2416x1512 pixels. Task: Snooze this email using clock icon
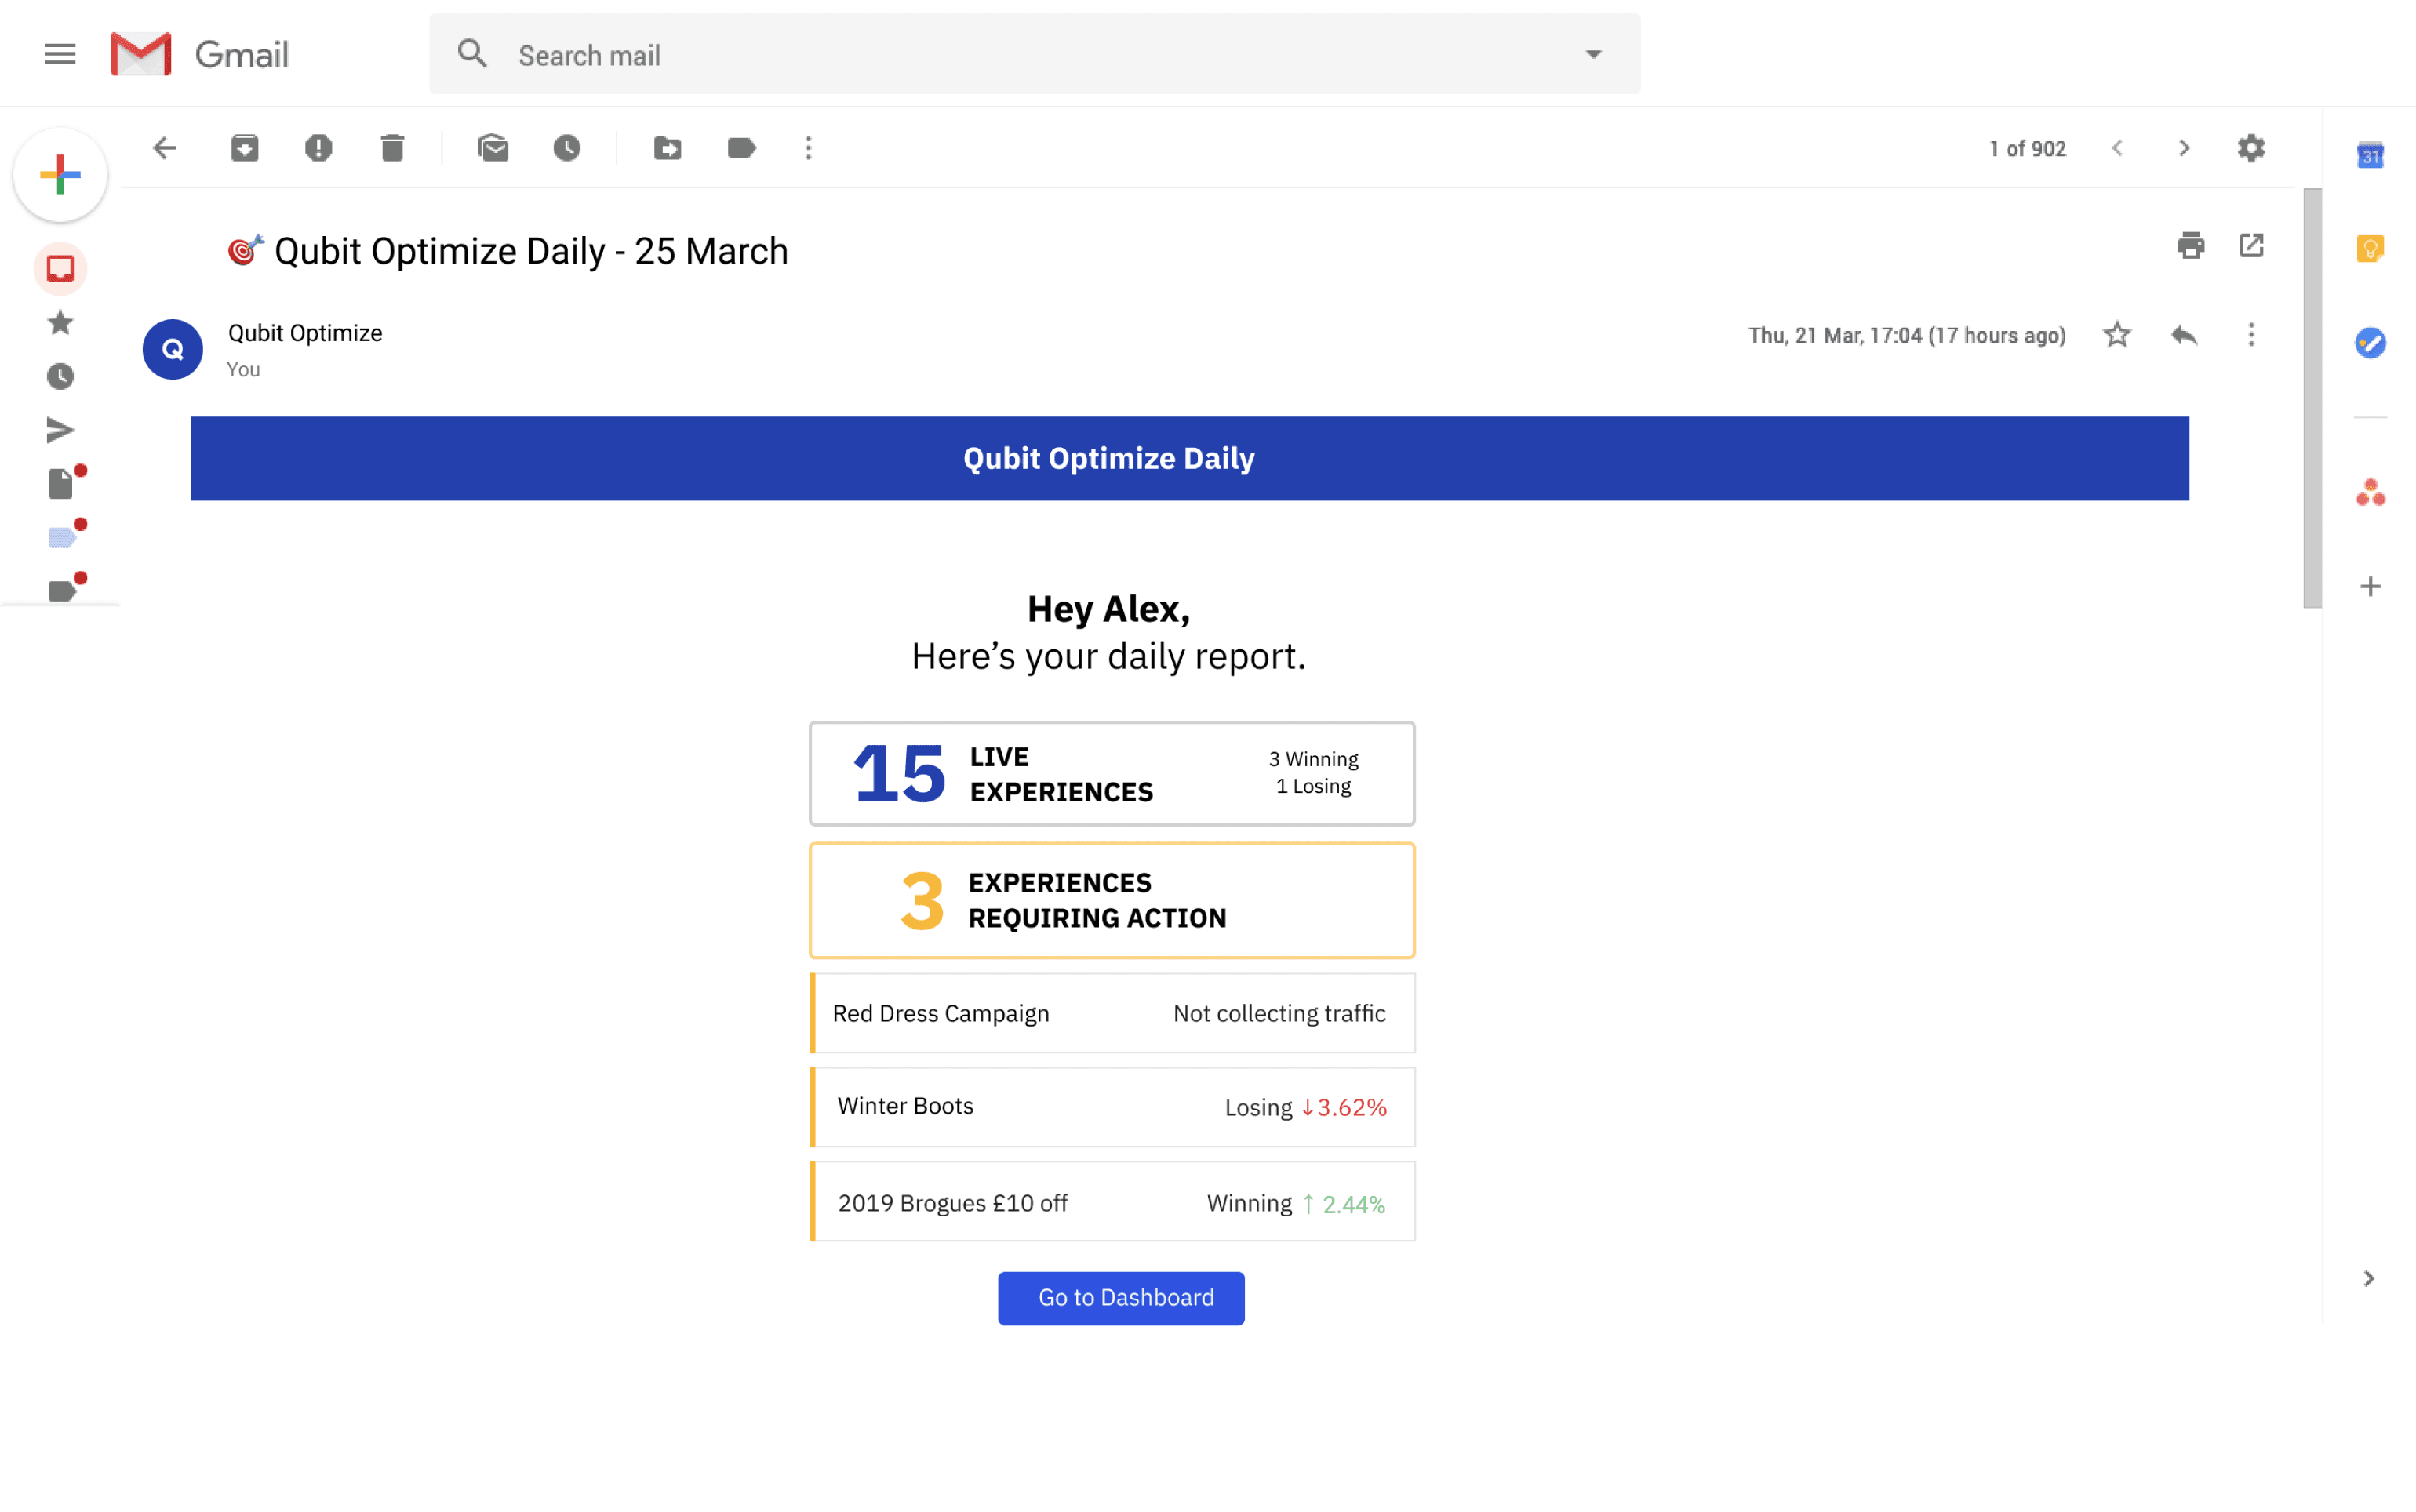pos(567,148)
